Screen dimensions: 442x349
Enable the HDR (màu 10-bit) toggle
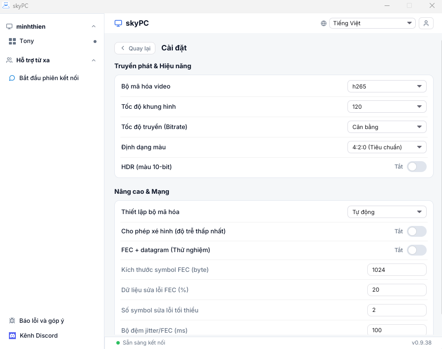coord(417,167)
